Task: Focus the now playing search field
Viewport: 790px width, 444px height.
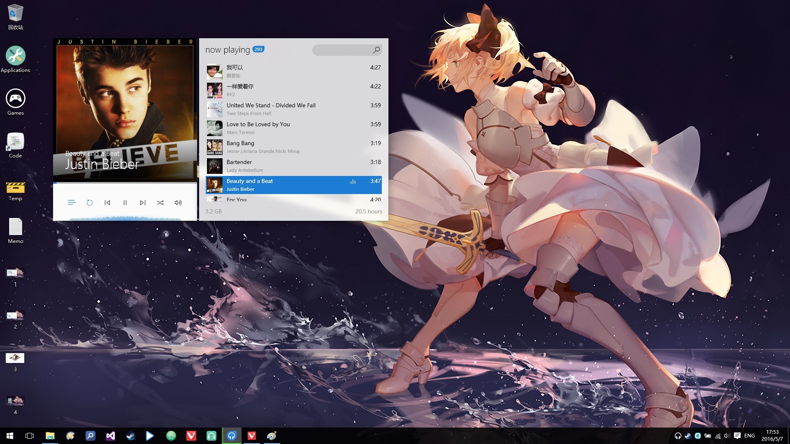Action: (342, 50)
